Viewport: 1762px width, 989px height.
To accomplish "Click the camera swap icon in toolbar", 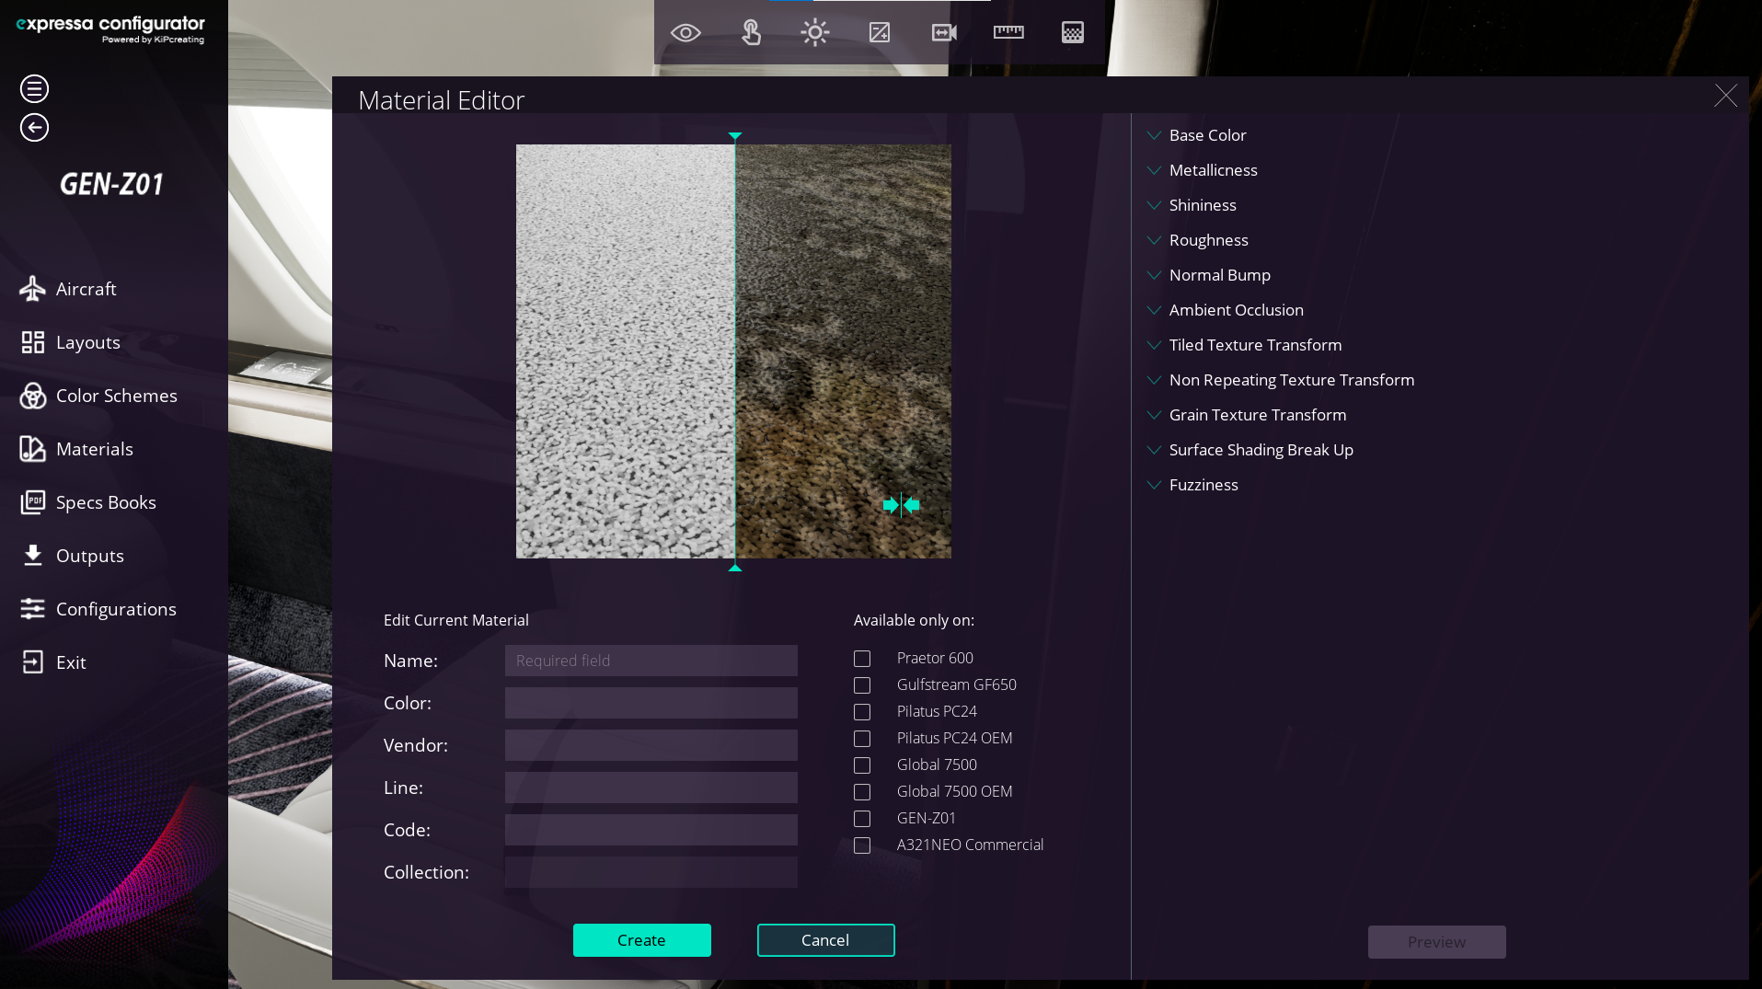I will pyautogui.click(x=944, y=33).
